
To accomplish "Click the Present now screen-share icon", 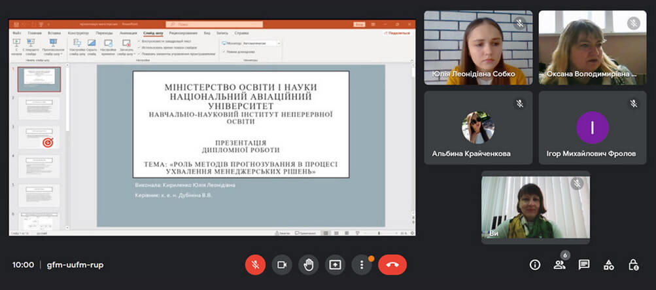I will click(x=335, y=264).
